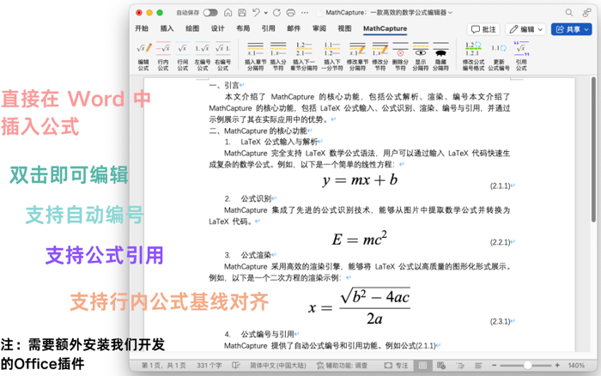Enable 专注 focus mode

pos(397,365)
